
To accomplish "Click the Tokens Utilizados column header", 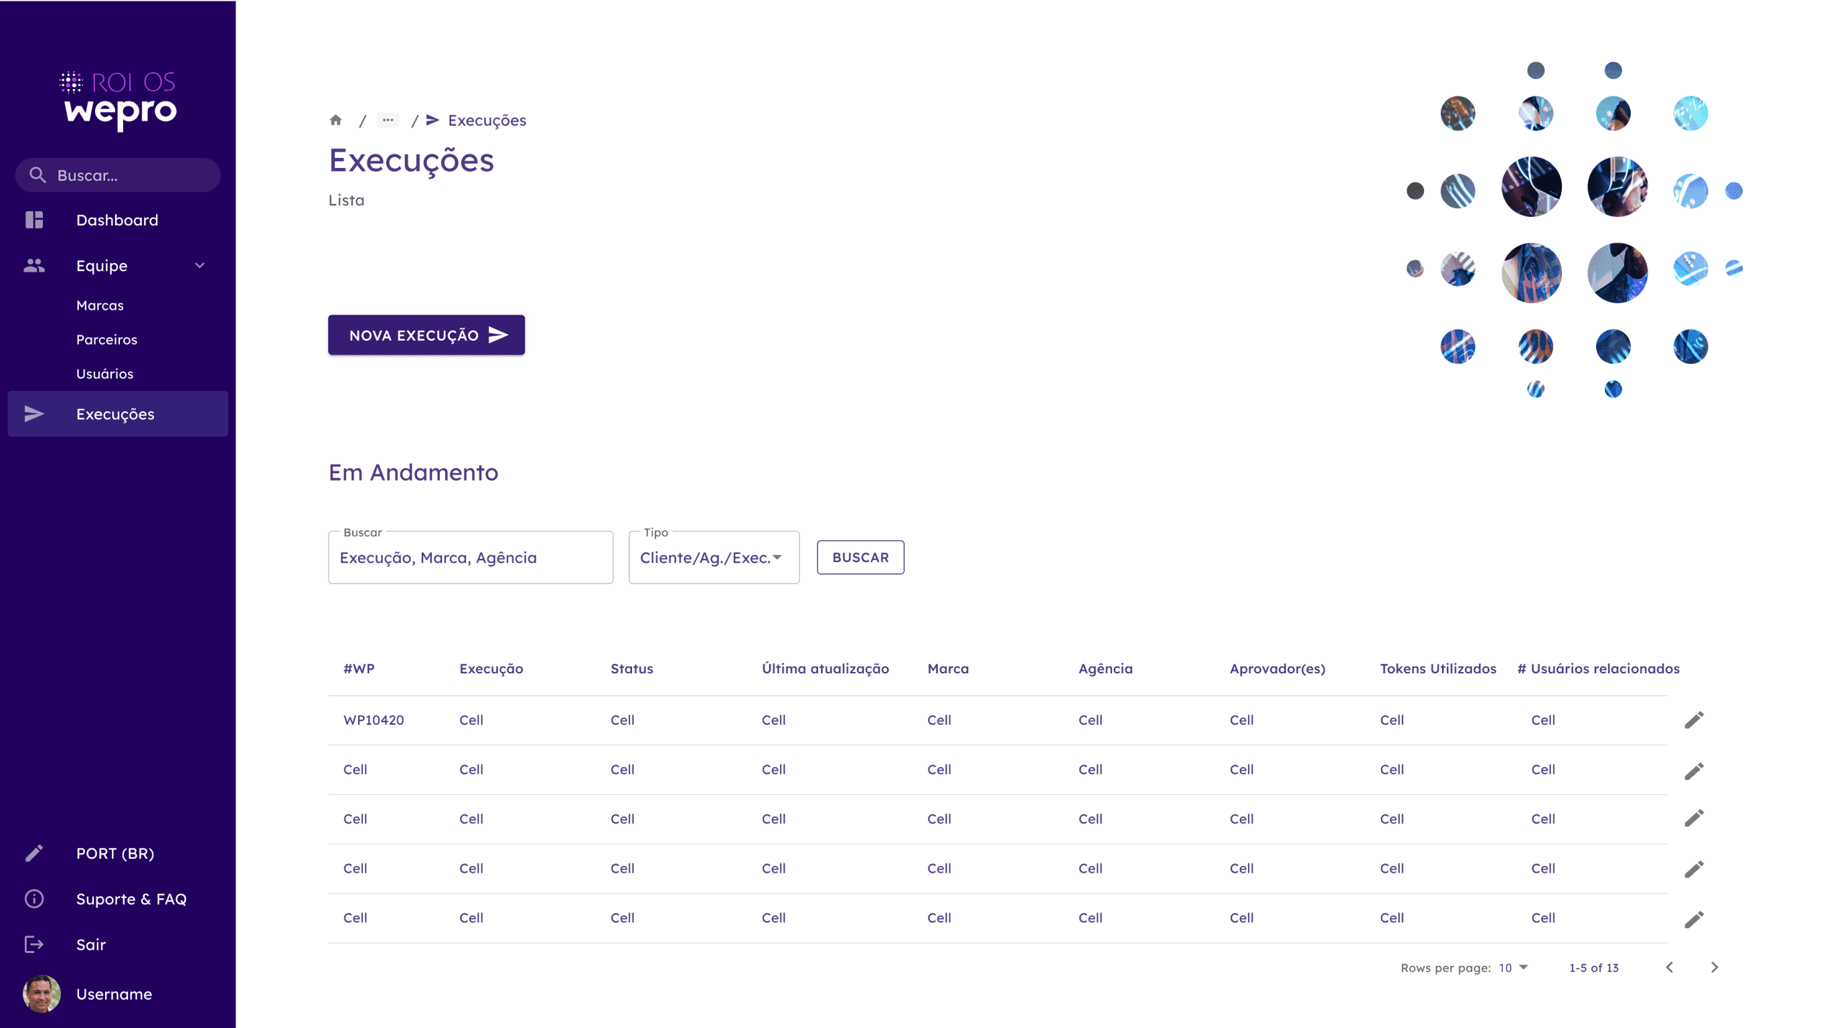I will pyautogui.click(x=1438, y=668).
